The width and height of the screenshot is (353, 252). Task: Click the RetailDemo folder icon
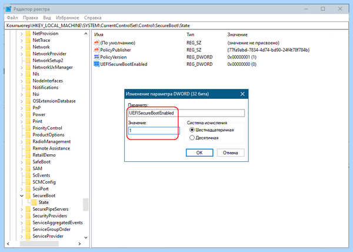[x=28, y=155]
